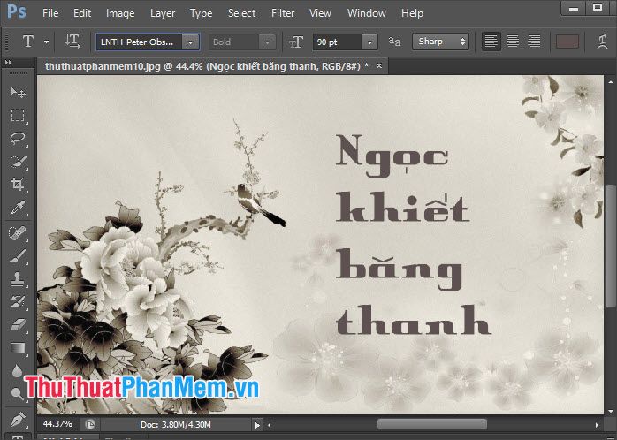Viewport: 617px width, 440px height.
Task: Align text right
Action: click(534, 42)
